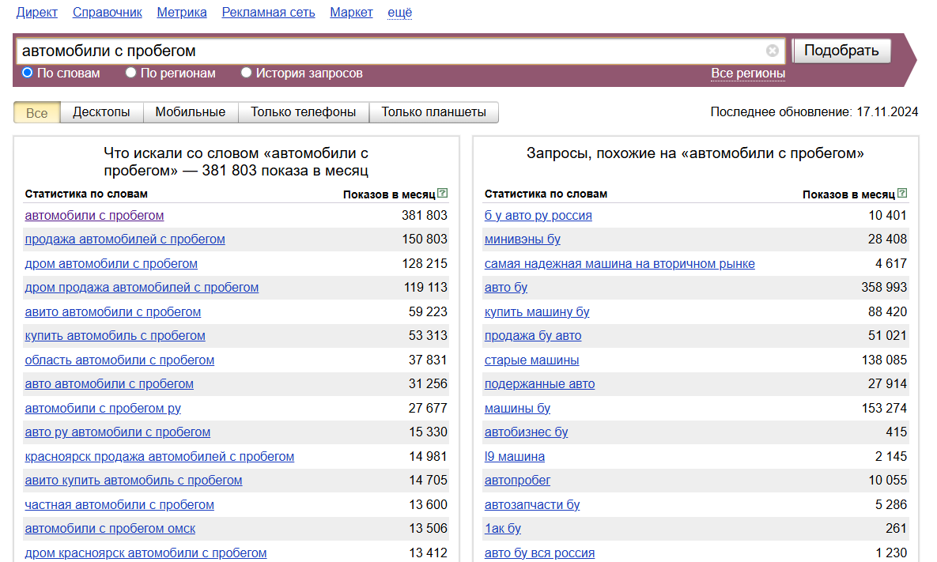937x562 pixels.
Task: Open 'авто автомобили с пробегом' link
Action: [109, 385]
